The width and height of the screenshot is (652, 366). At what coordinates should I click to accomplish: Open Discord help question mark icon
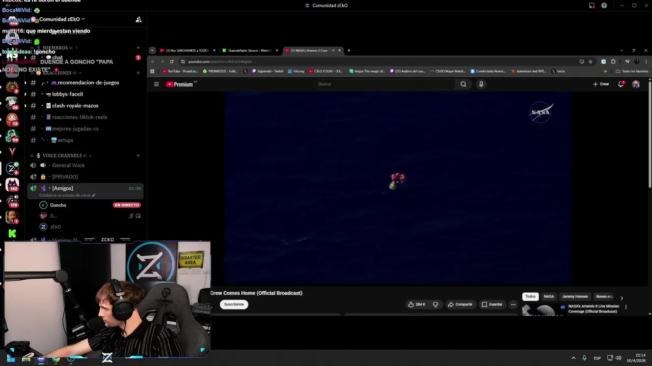604,6
